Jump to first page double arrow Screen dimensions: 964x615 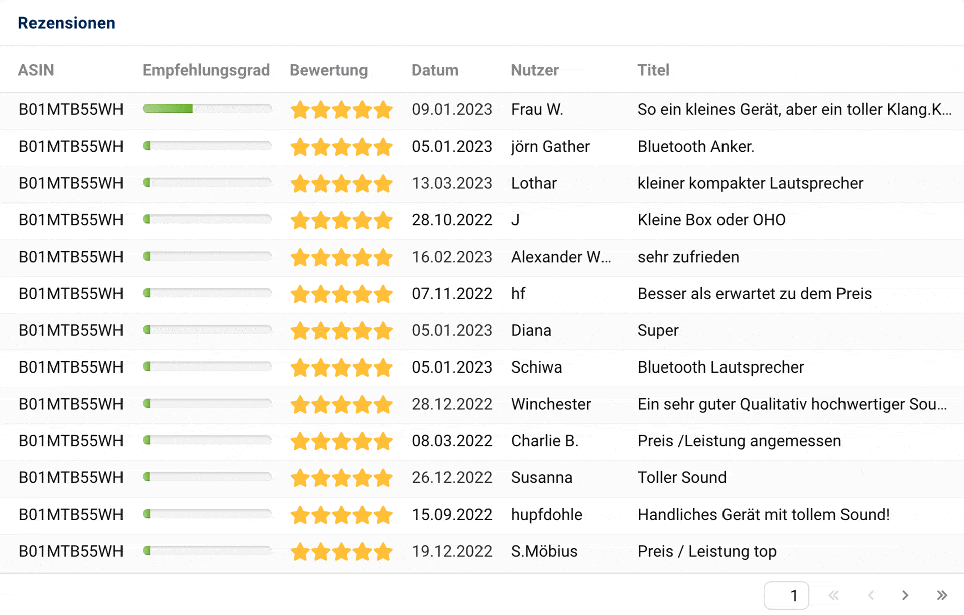coord(834,595)
